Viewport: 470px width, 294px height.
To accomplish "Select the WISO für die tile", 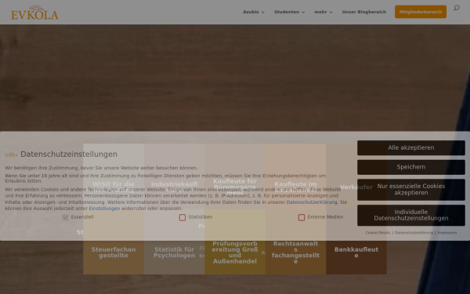I will tap(114, 176).
